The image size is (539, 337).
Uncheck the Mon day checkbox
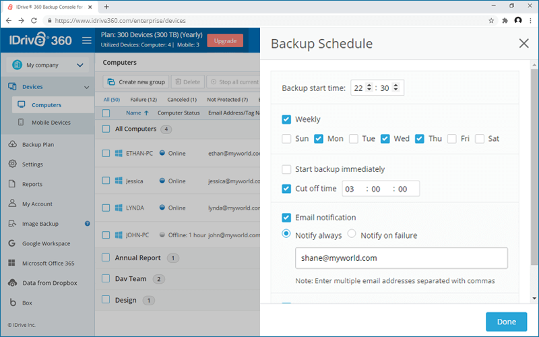pyautogui.click(x=318, y=139)
